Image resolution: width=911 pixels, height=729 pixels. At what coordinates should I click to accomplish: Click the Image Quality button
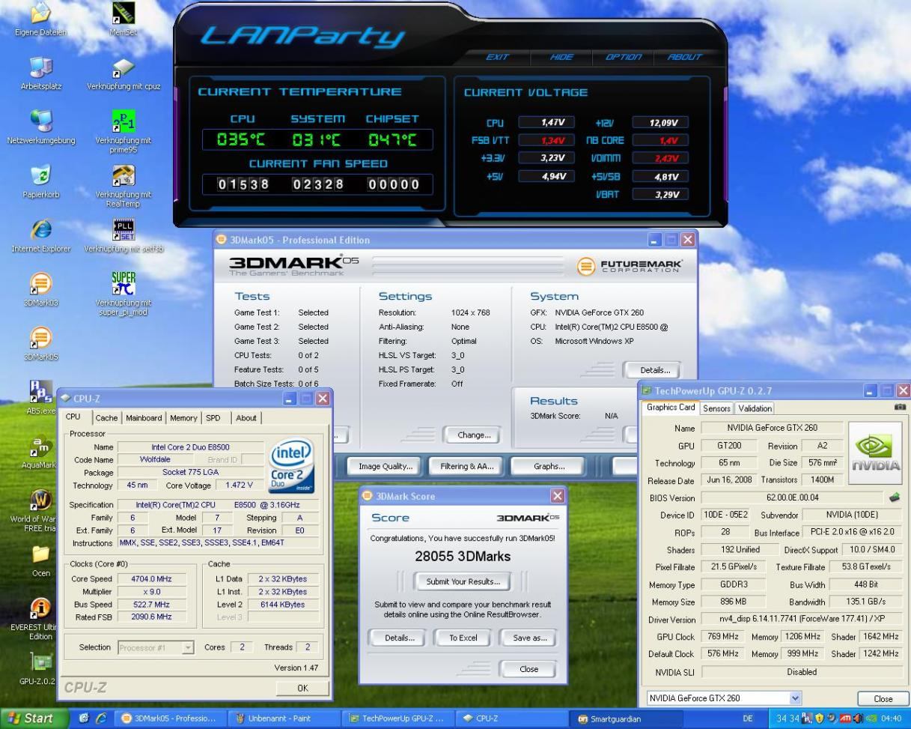pos(386,466)
